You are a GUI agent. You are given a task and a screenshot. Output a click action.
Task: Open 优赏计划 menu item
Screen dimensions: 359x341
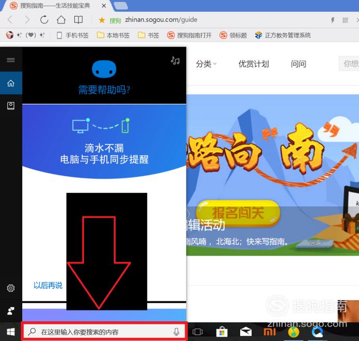(254, 64)
